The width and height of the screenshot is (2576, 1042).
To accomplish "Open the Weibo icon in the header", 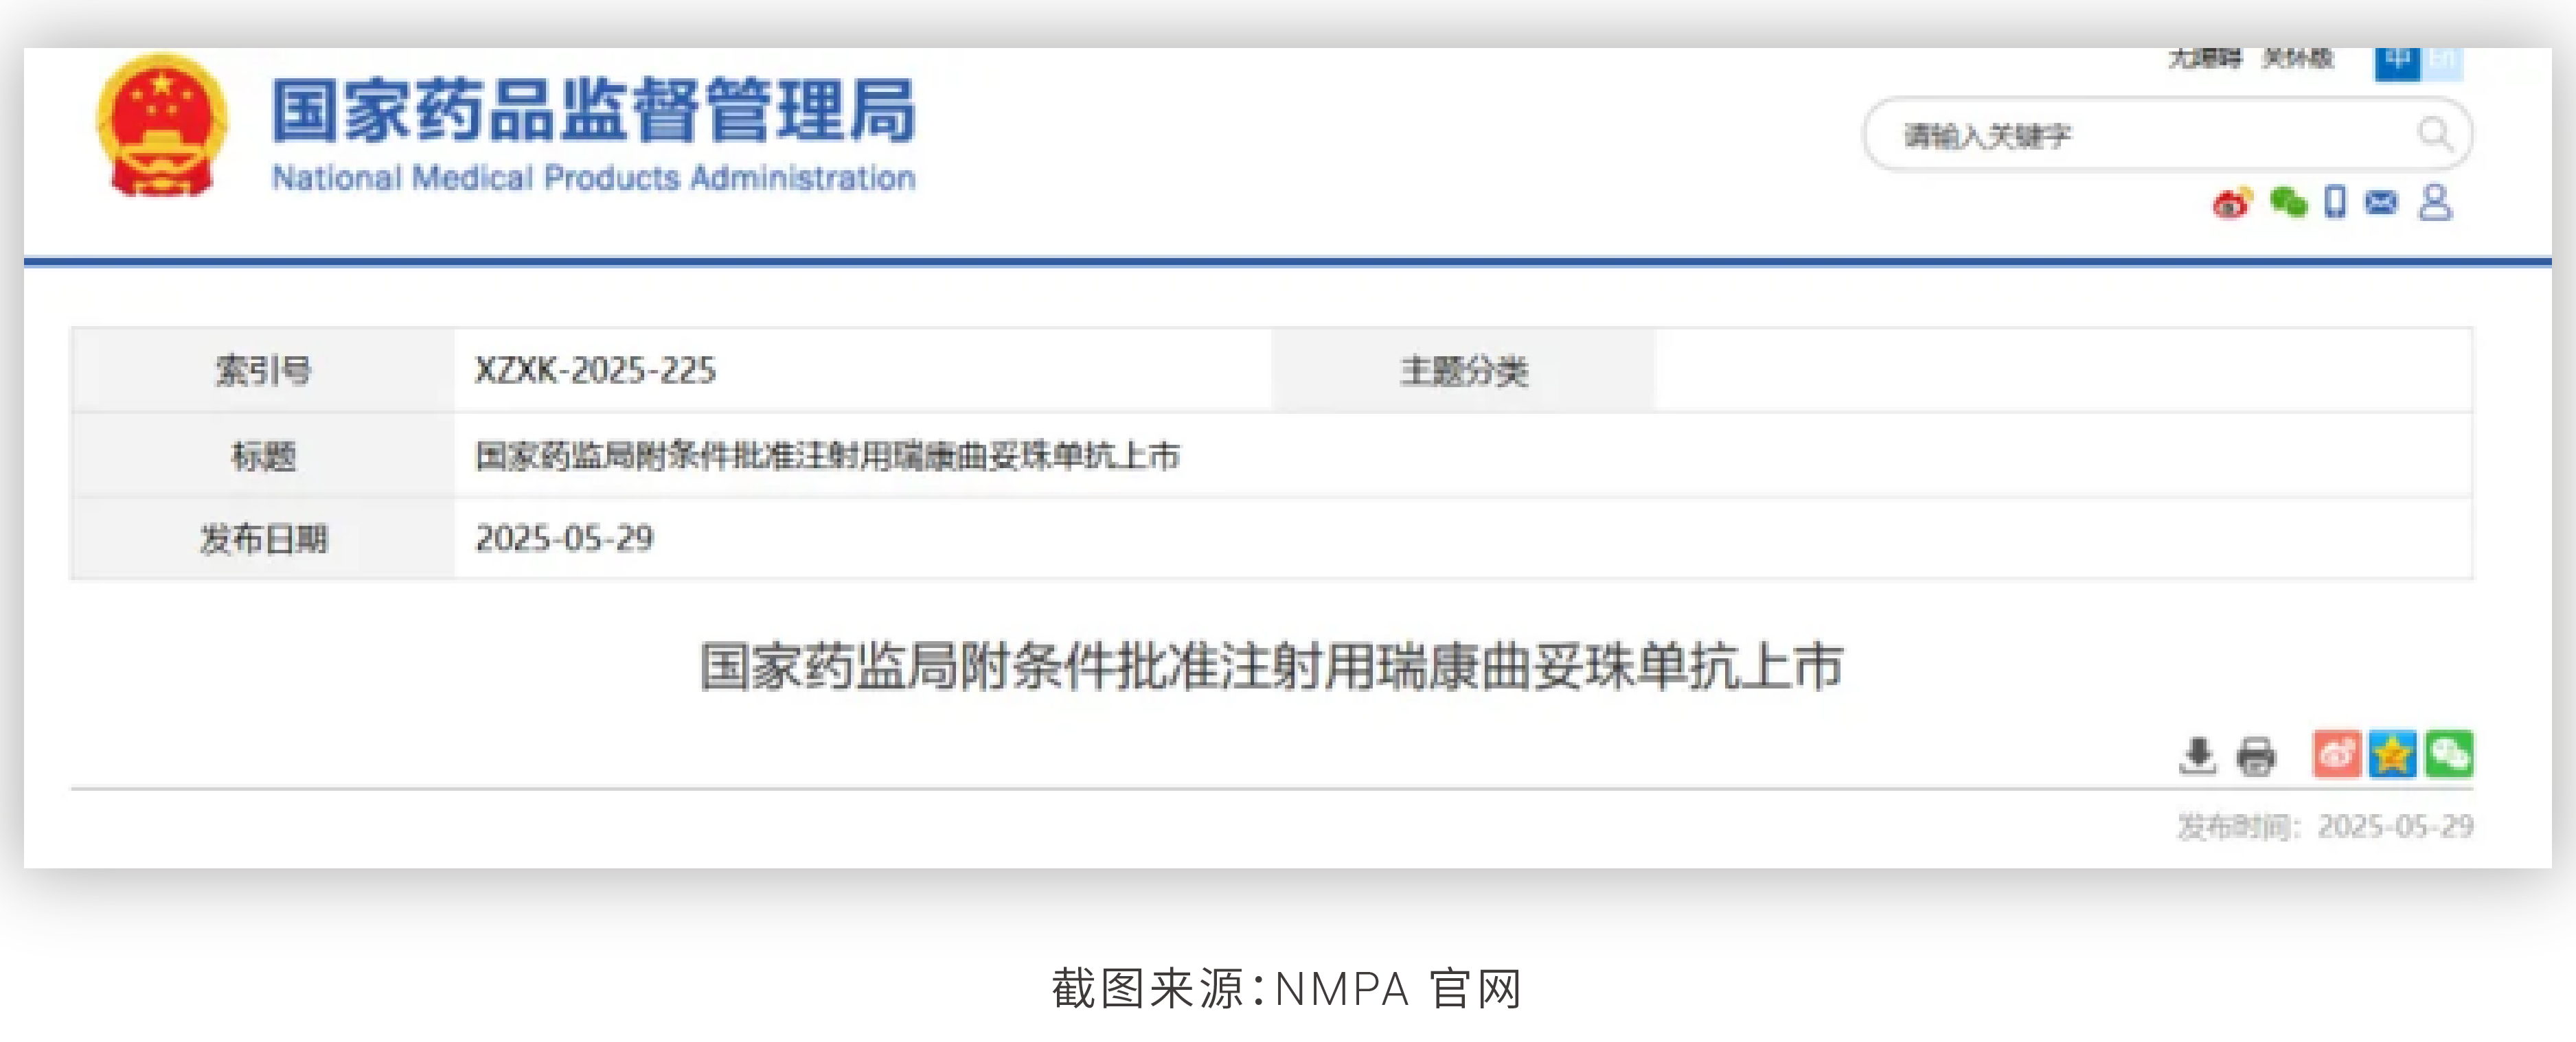I will pos(2232,203).
